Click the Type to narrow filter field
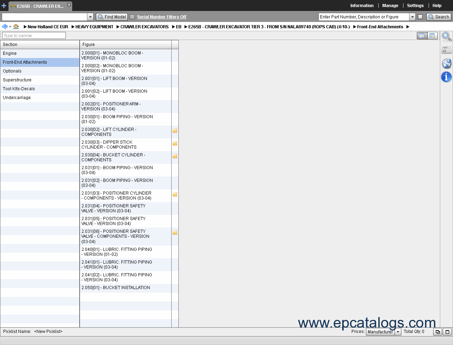 coord(34,35)
